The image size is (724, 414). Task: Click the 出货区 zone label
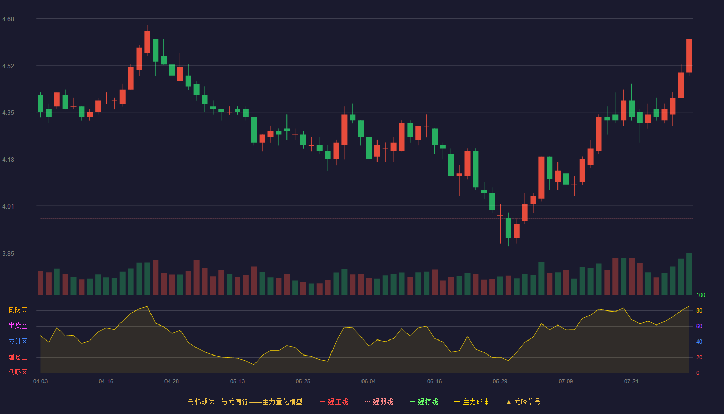pos(18,326)
